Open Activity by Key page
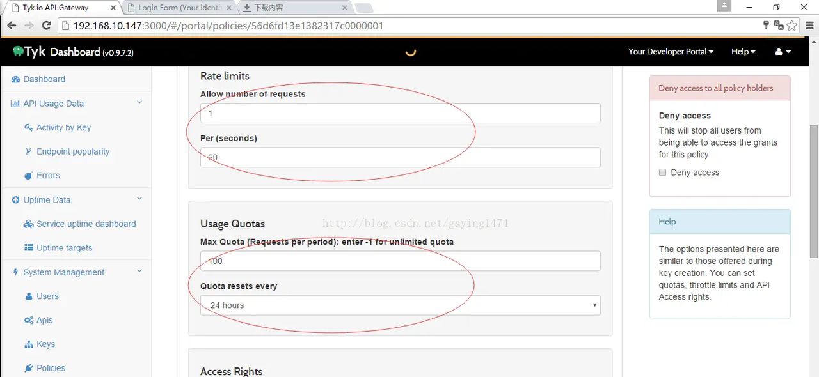 tap(63, 127)
